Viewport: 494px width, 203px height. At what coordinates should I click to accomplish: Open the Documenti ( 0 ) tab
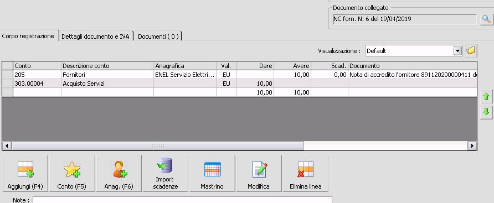(x=158, y=37)
